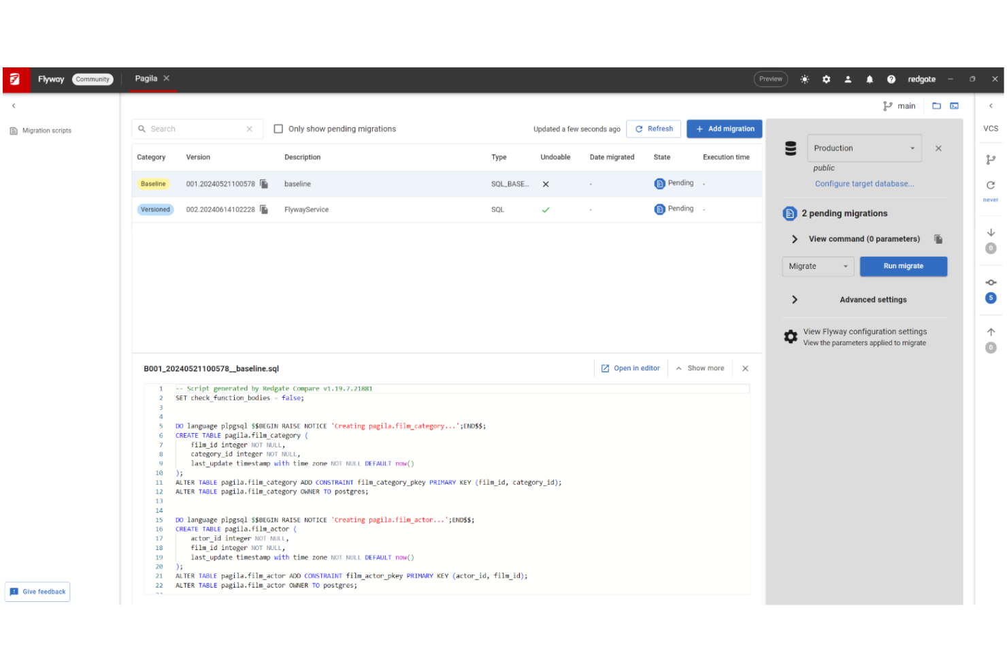
Task: Click the refresh sync icon below VCS panel
Action: [x=991, y=185]
